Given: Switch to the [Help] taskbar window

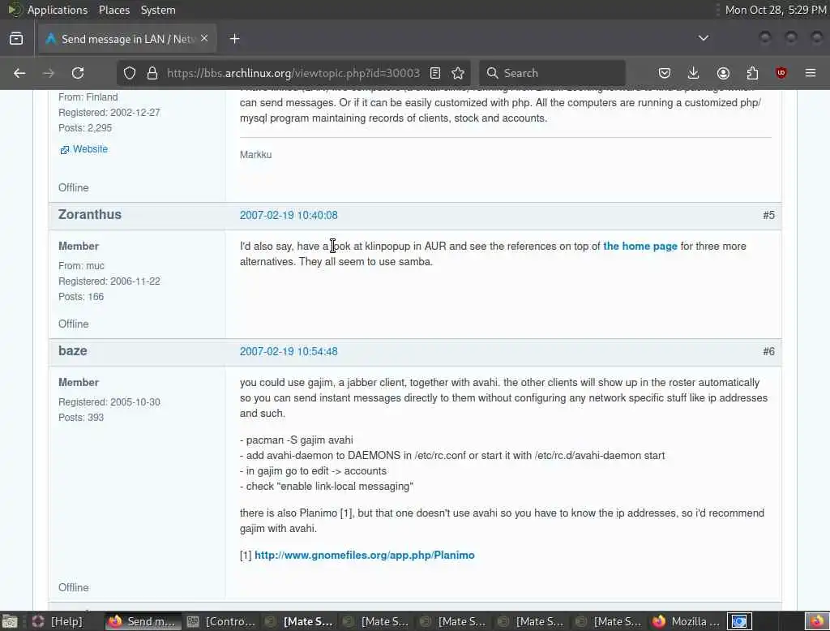Looking at the screenshot, I should point(58,621).
